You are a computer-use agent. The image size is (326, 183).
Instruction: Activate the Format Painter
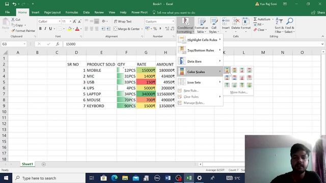23,30
